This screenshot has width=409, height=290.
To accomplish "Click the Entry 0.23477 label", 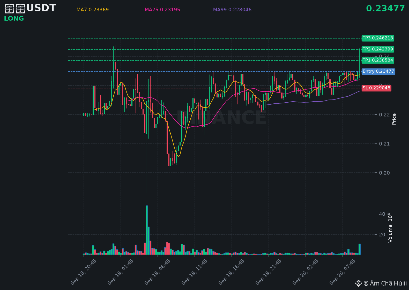I will point(378,71).
